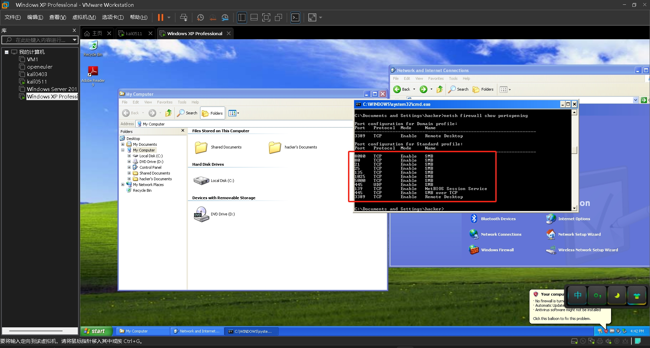The image size is (650, 348).
Task: Select the Adobe Reader 9 desktop icon
Action: coord(93,76)
